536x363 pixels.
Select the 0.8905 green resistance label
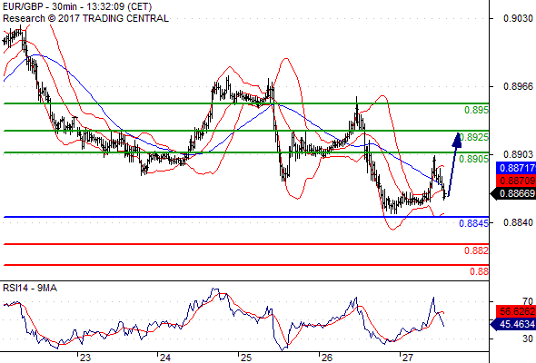coord(474,159)
